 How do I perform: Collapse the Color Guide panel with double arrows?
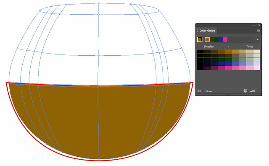254,25
